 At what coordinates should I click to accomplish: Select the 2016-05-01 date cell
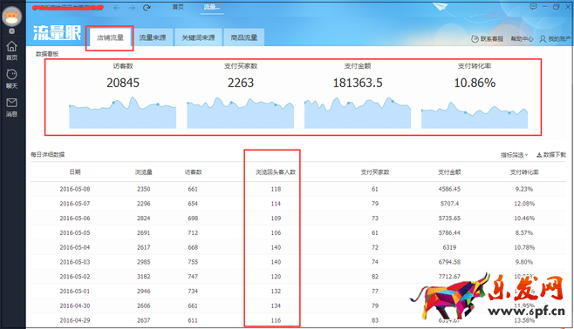(75, 292)
